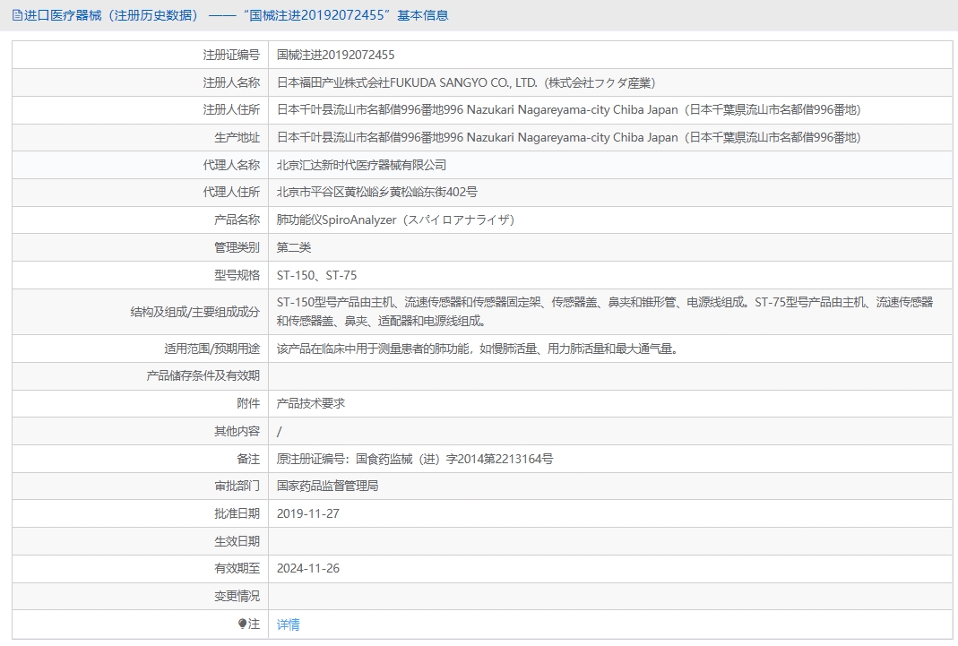Click attachment value 产品技术要求
The height and width of the screenshot is (646, 958).
pos(311,403)
